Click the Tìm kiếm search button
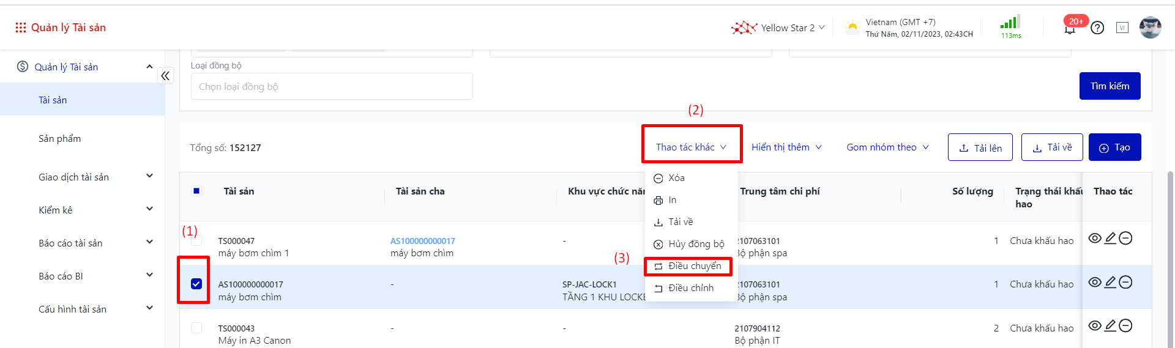 [x=1110, y=86]
